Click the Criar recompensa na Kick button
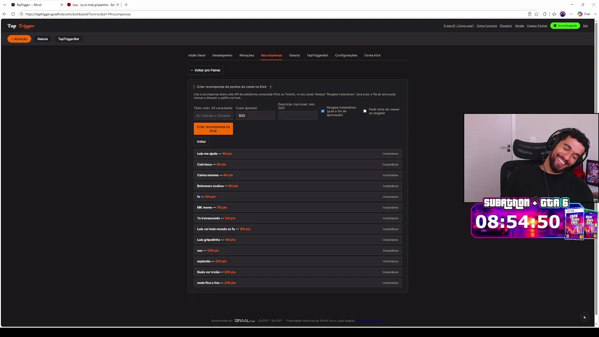This screenshot has width=599, height=337. click(213, 129)
